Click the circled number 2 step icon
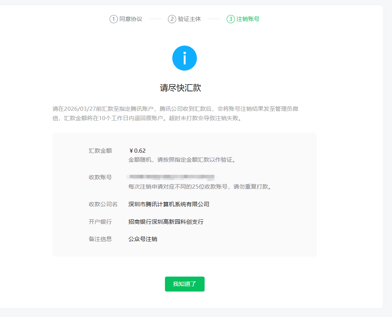 click(172, 19)
